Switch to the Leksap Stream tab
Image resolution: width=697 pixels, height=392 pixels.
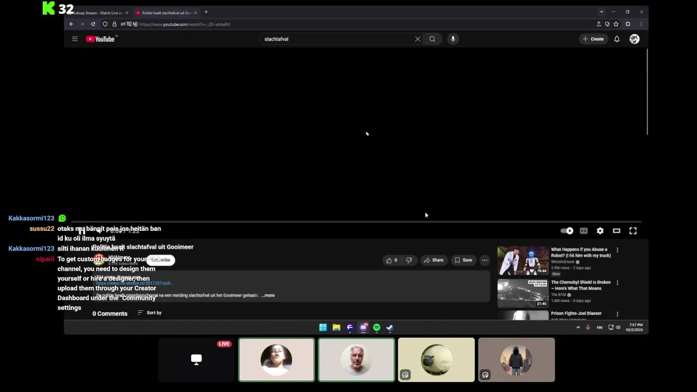click(x=98, y=13)
